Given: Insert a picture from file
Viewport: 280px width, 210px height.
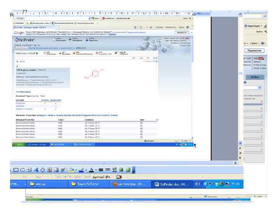Looking at the screenshot, I should tap(56, 170).
